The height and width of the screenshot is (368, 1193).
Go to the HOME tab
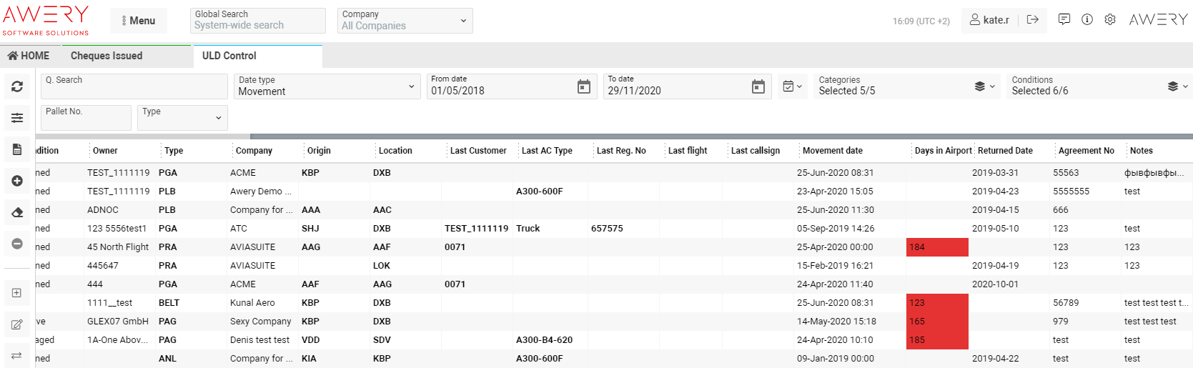29,56
